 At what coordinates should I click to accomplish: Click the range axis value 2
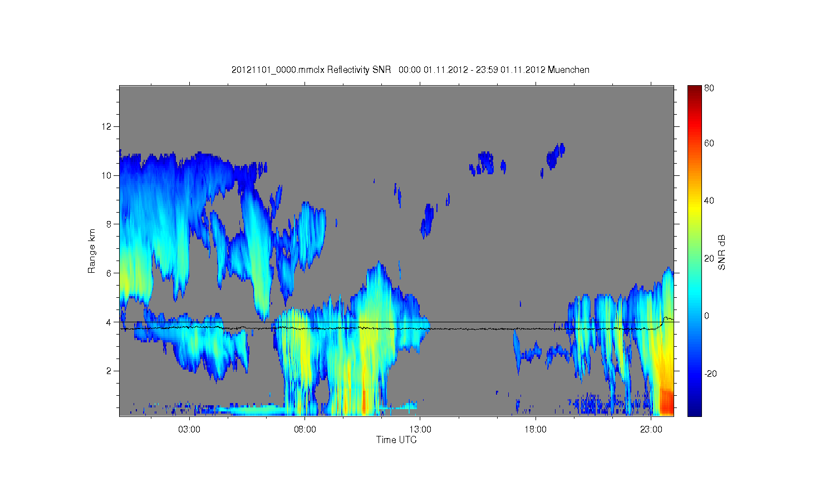[x=110, y=371]
